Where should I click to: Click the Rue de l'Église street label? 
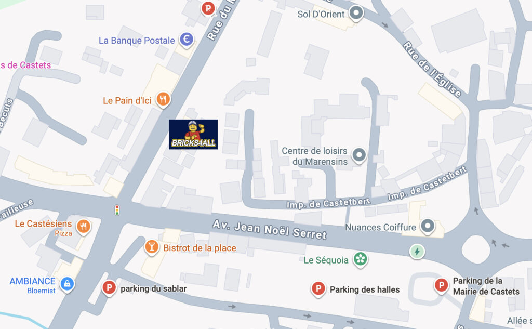point(432,70)
